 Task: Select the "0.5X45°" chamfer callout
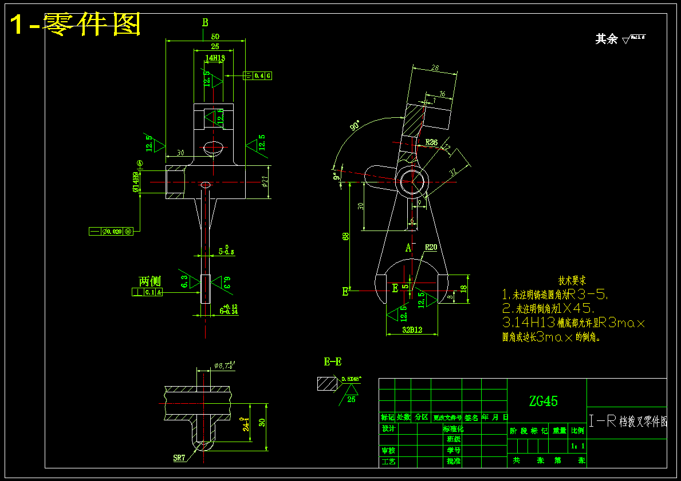click(351, 379)
